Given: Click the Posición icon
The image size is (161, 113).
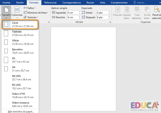Looking at the screenshot, I should pyautogui.click(x=118, y=9).
